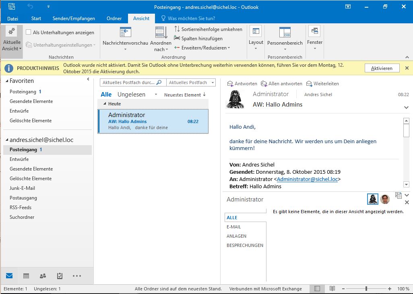Collapse the people pane chevron
The image size is (413, 294).
tap(407, 195)
